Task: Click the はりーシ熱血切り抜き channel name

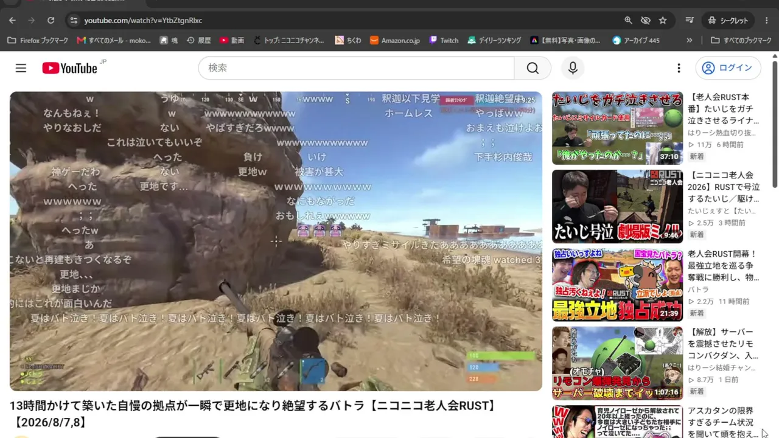Action: (722, 133)
